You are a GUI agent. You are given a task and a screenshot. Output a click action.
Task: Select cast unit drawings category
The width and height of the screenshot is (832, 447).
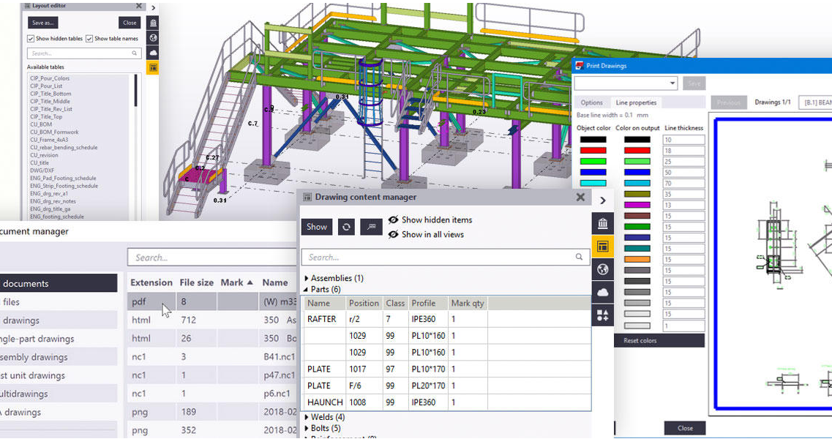[59, 375]
